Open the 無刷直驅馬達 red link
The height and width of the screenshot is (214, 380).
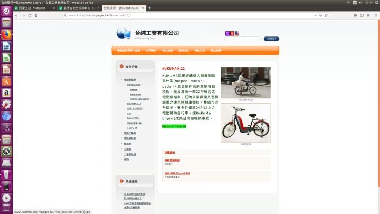tap(172, 160)
